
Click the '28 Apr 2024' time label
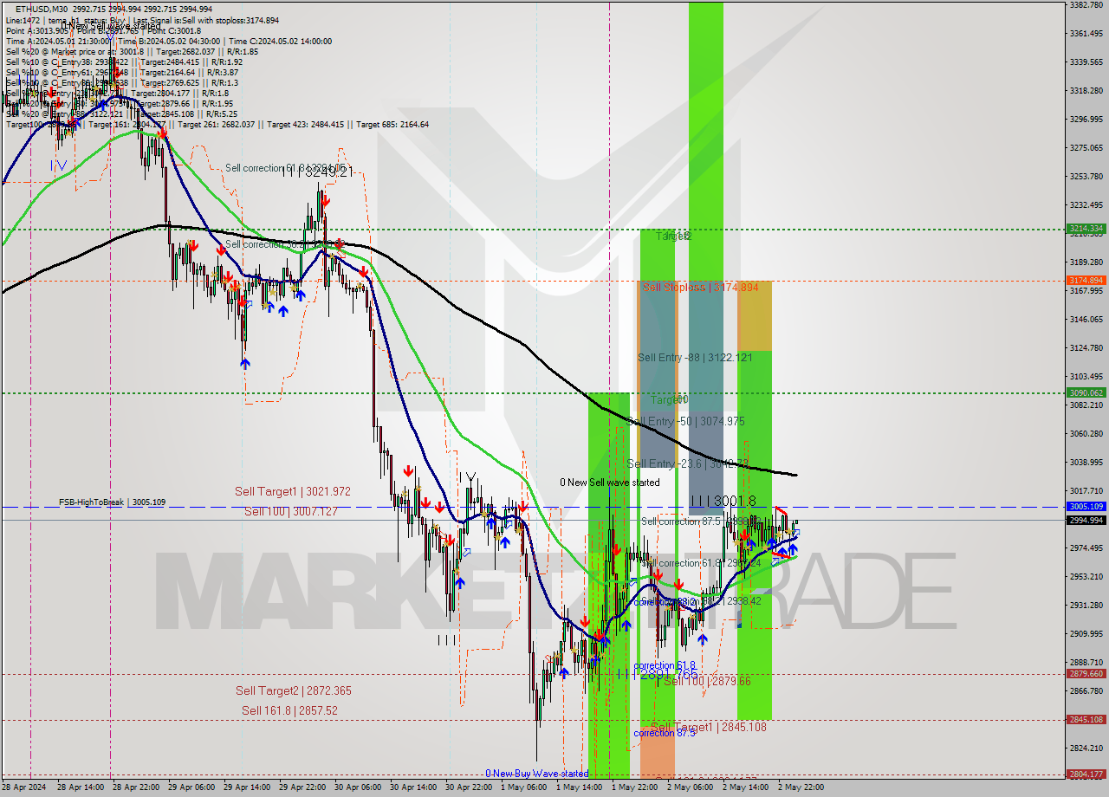pyautogui.click(x=25, y=787)
